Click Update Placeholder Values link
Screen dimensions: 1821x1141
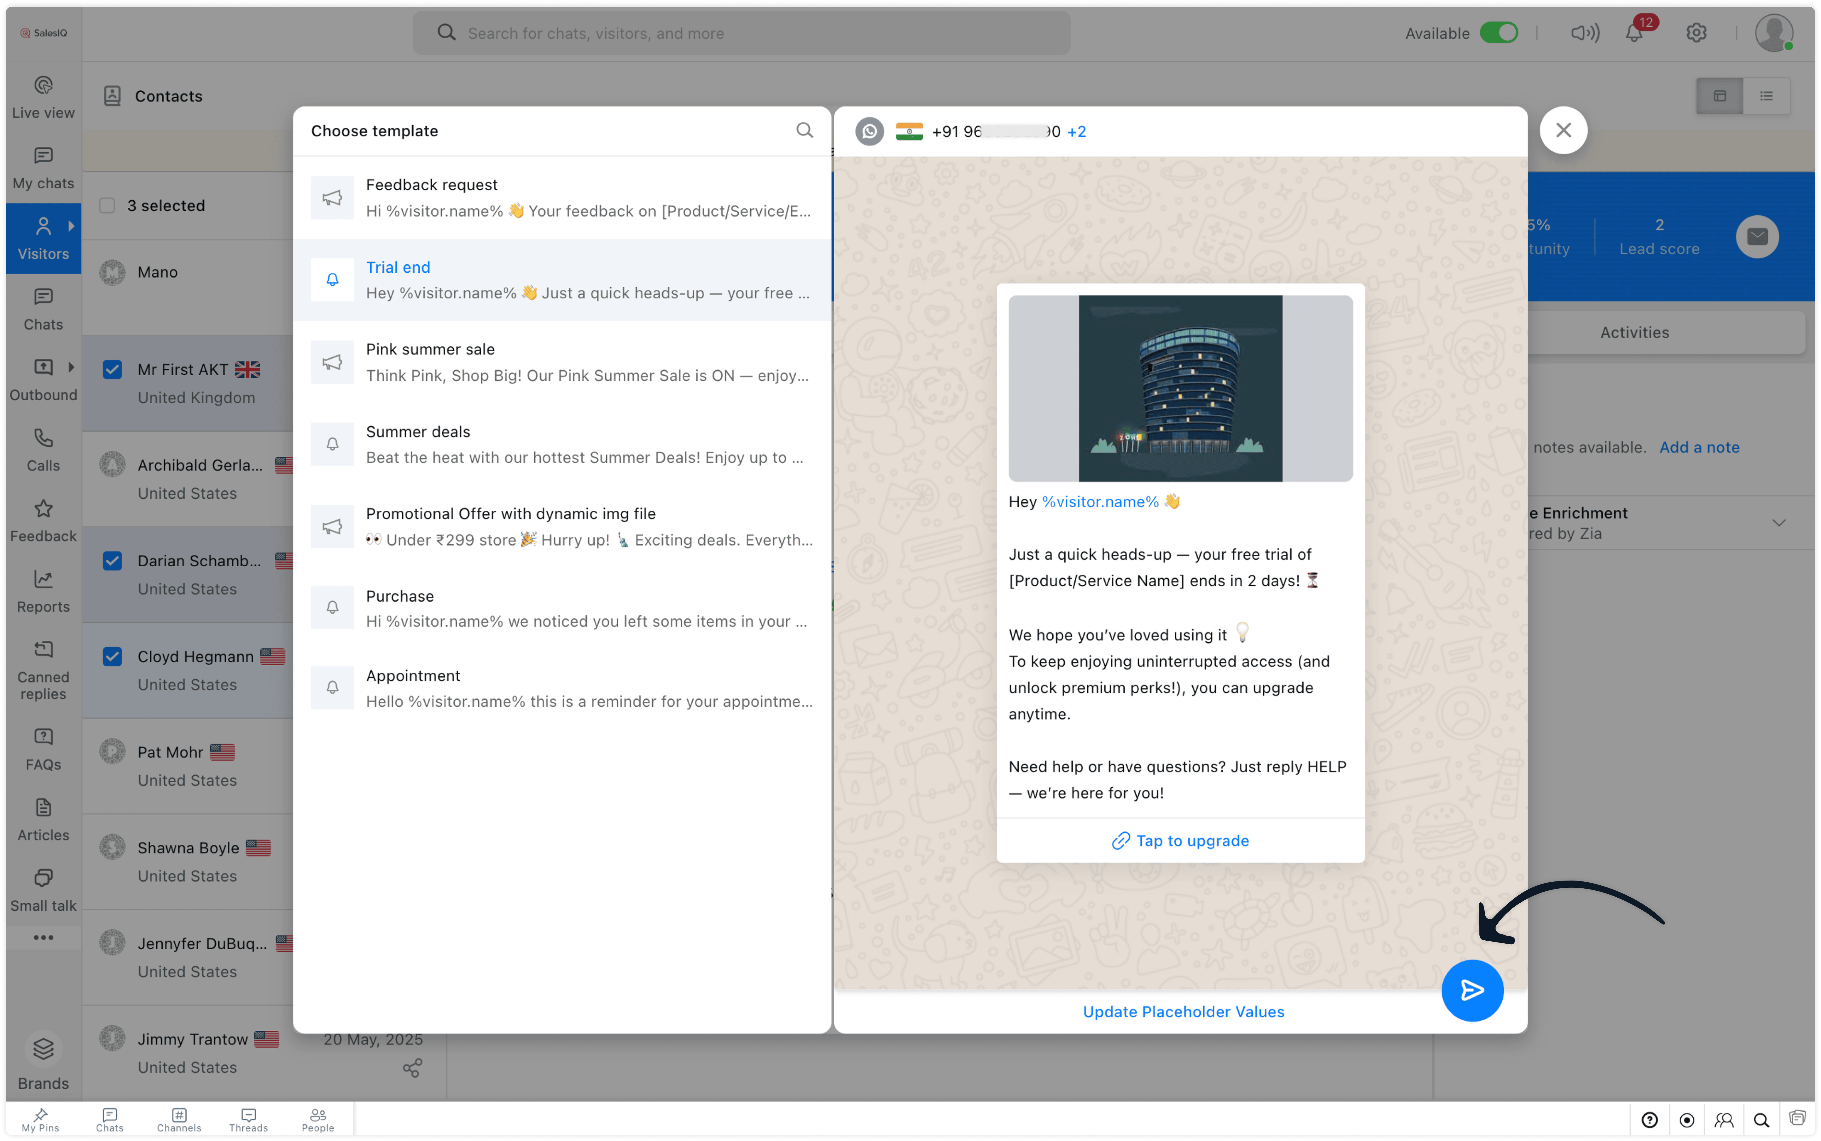1183,1012
